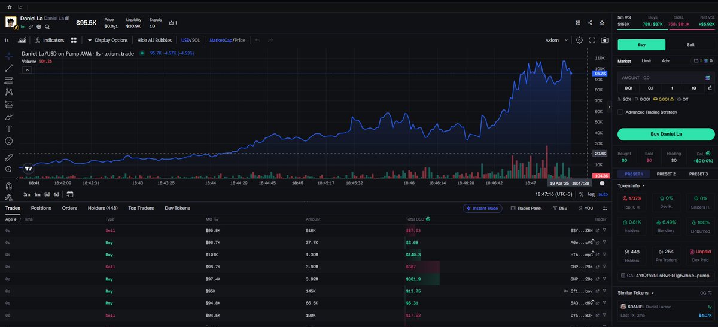Click the edit preset amounts pencil icon
Image resolution: width=718 pixels, height=327 pixels.
tap(710, 88)
